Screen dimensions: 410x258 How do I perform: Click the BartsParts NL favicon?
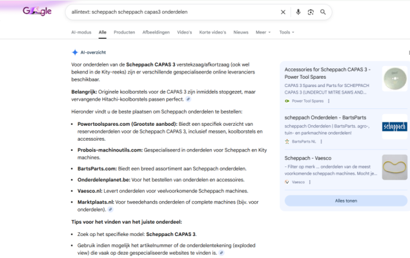pos(287,141)
